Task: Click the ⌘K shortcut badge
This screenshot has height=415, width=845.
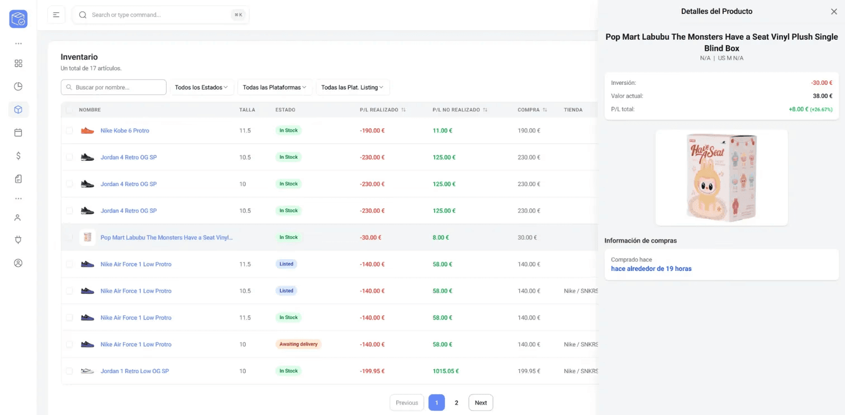Action: [239, 15]
